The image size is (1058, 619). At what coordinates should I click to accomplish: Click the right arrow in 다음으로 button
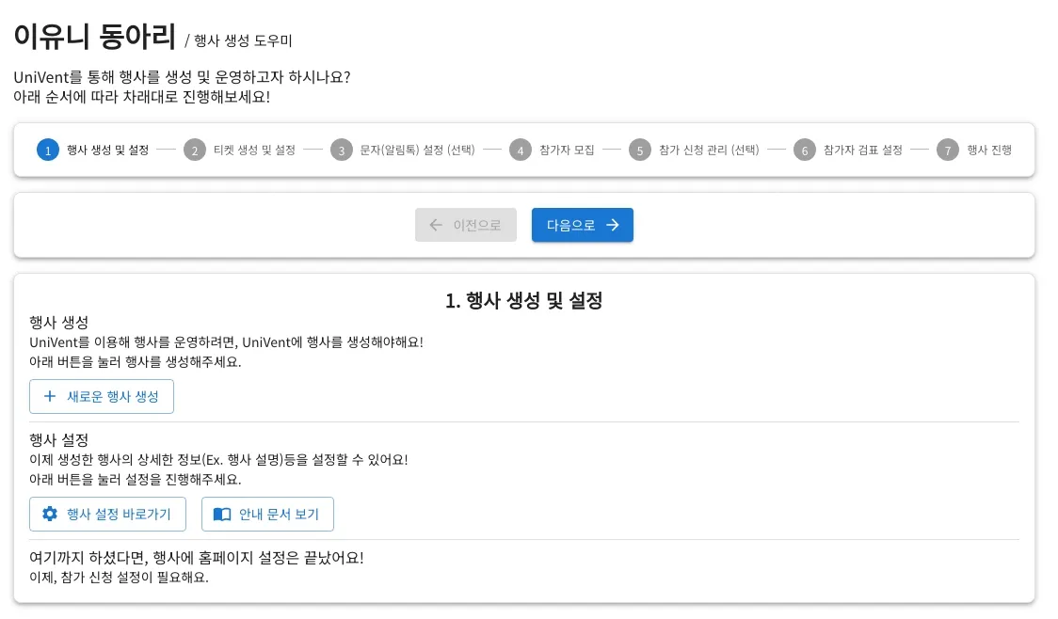pyautogui.click(x=613, y=225)
